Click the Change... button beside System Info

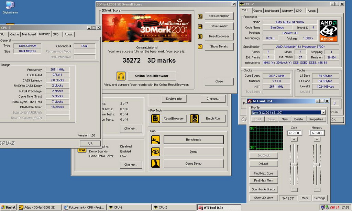(213, 99)
